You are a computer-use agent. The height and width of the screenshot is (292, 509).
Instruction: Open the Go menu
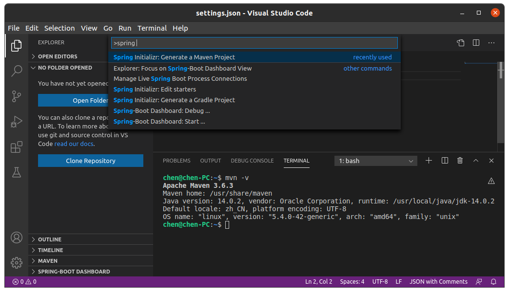point(108,28)
